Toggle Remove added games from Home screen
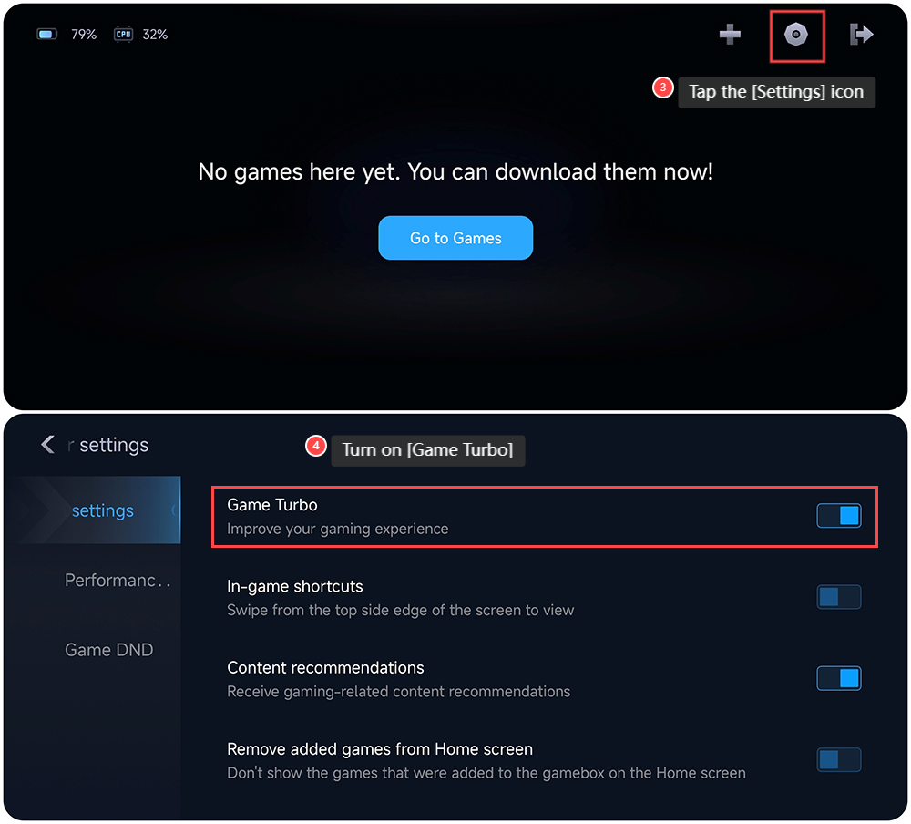The image size is (911, 824). click(838, 760)
